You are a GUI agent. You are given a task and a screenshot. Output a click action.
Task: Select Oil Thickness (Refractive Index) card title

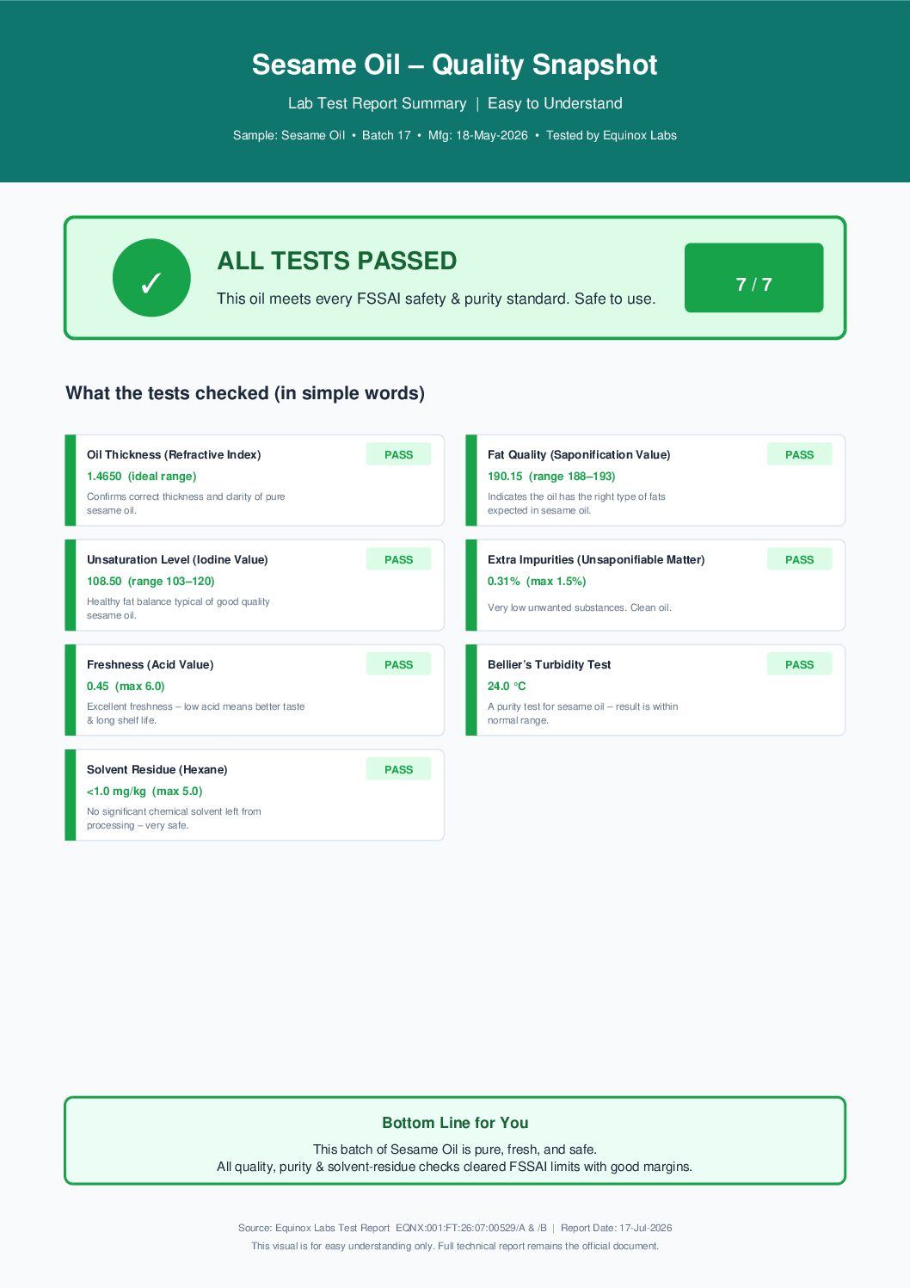pos(174,454)
